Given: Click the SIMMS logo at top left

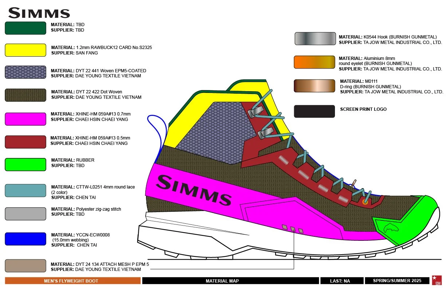Looking at the screenshot, I should click(39, 13).
